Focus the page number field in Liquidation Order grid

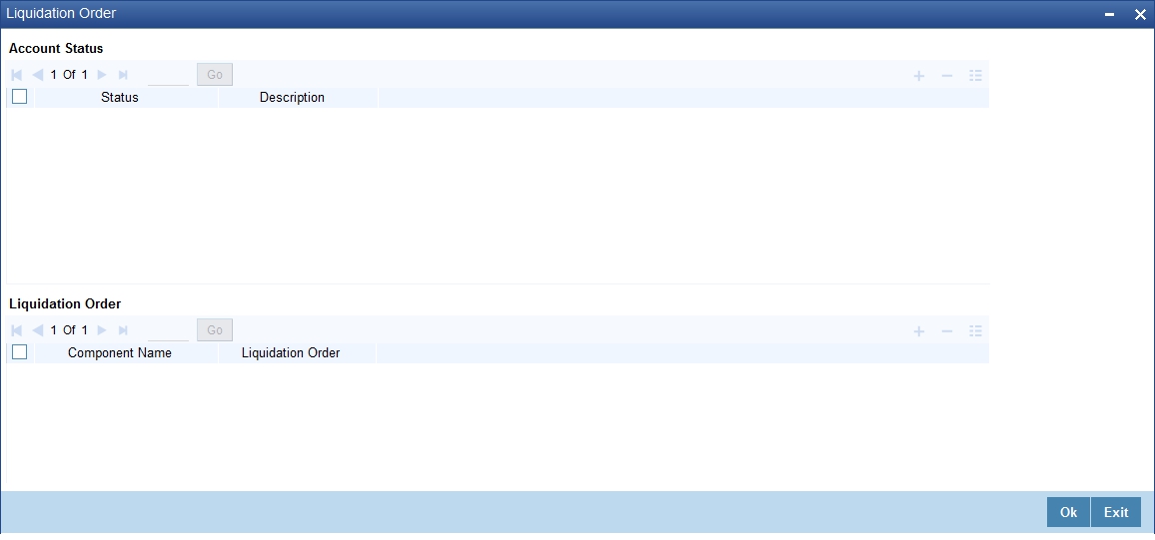point(168,330)
